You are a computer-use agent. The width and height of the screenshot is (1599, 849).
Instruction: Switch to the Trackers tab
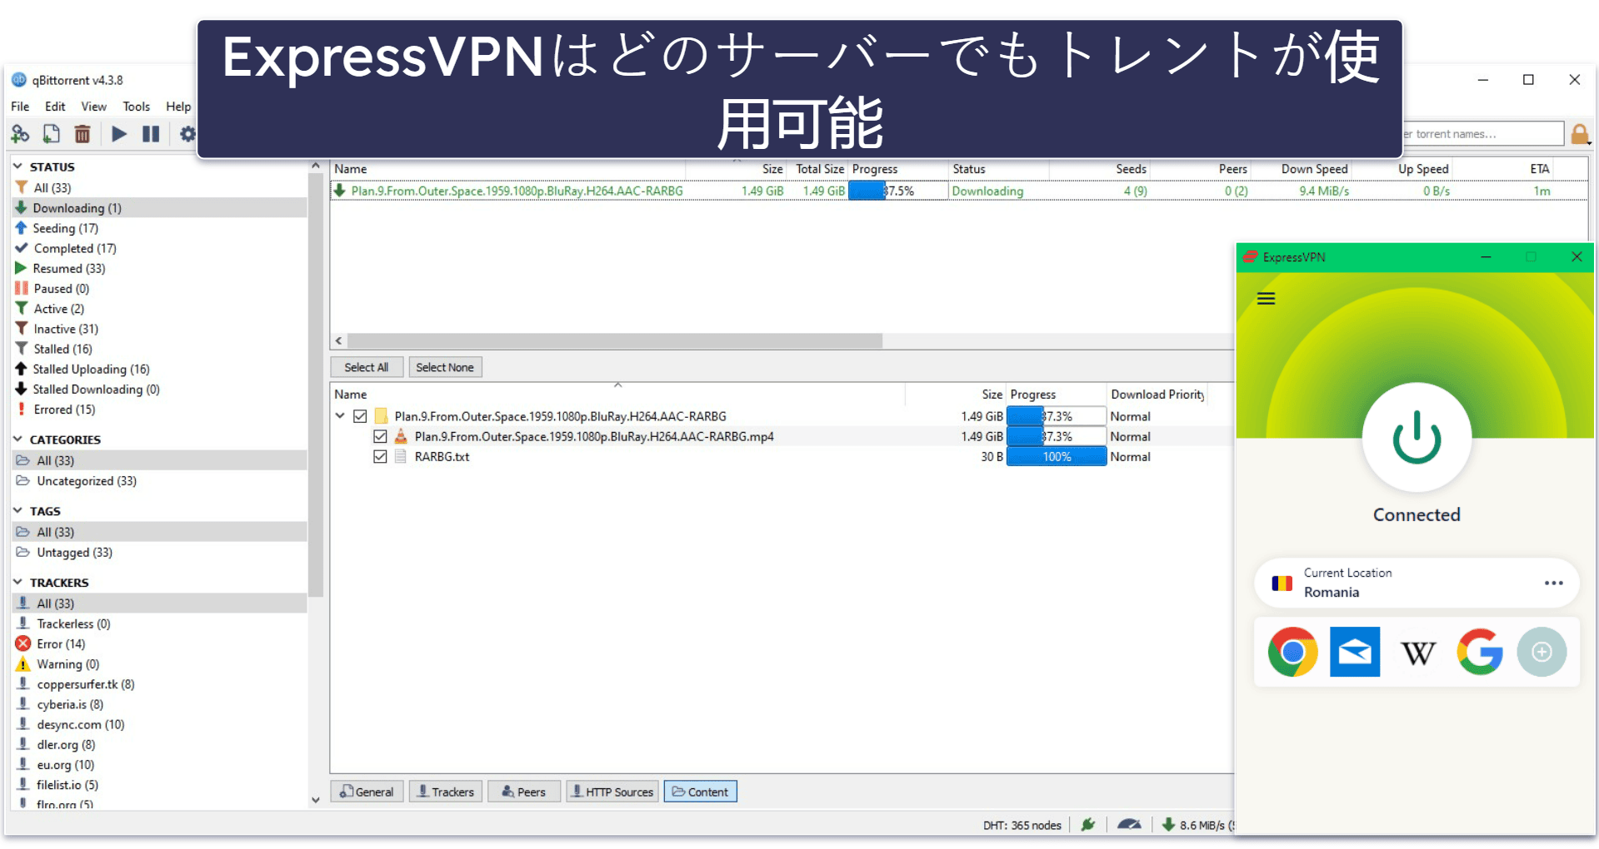point(446,792)
